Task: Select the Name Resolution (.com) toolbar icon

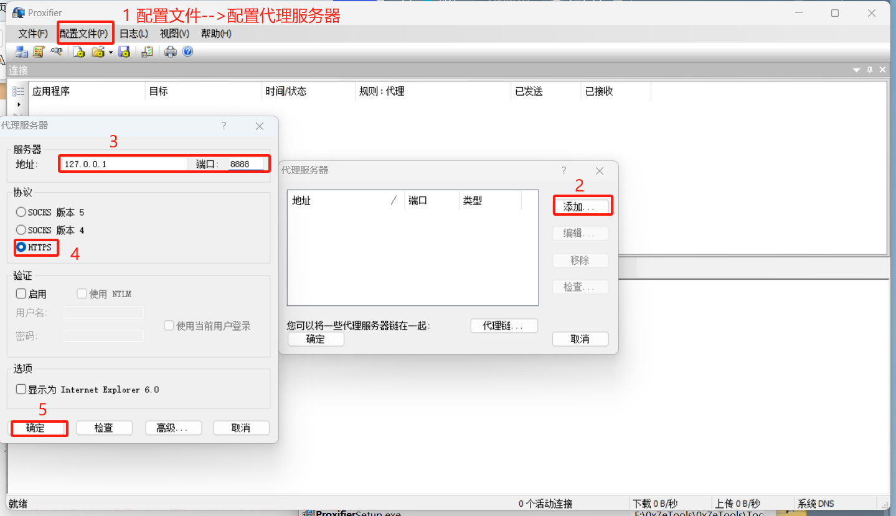Action: [x=56, y=52]
